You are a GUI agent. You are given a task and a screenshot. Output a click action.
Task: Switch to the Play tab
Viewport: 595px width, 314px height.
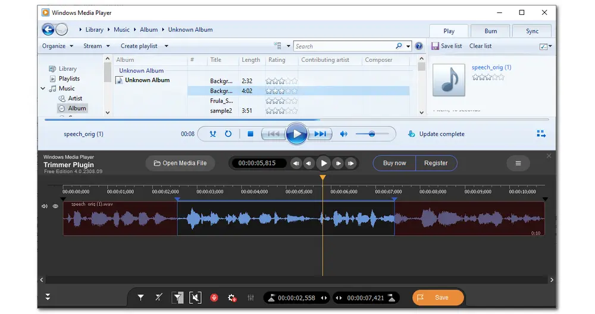449,31
